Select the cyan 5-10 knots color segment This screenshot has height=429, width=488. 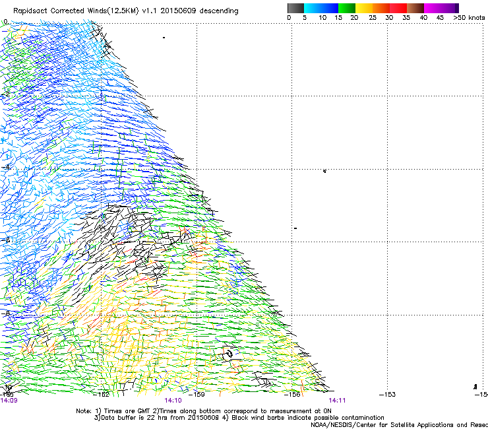pos(313,8)
